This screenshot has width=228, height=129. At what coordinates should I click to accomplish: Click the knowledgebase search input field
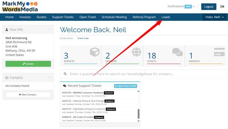143,74
